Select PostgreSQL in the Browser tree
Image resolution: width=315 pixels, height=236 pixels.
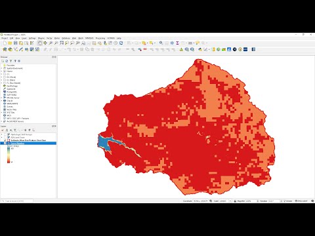[x=12, y=92]
